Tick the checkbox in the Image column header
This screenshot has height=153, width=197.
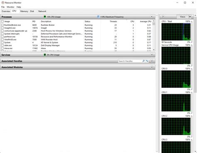tap(2, 21)
